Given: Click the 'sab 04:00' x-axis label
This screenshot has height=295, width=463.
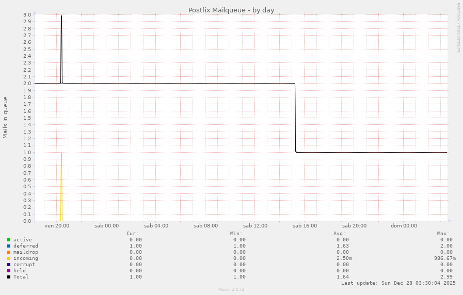Looking at the screenshot, I should click(156, 226).
